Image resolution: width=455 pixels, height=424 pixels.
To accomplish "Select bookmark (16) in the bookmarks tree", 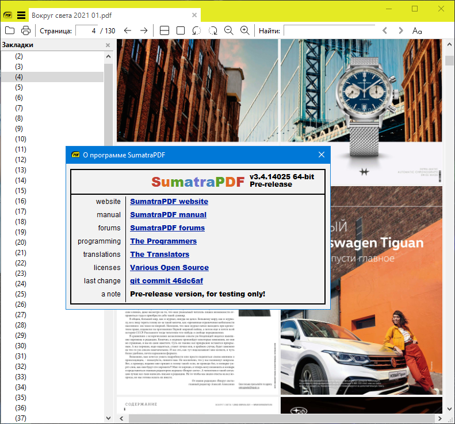I will coord(21,201).
